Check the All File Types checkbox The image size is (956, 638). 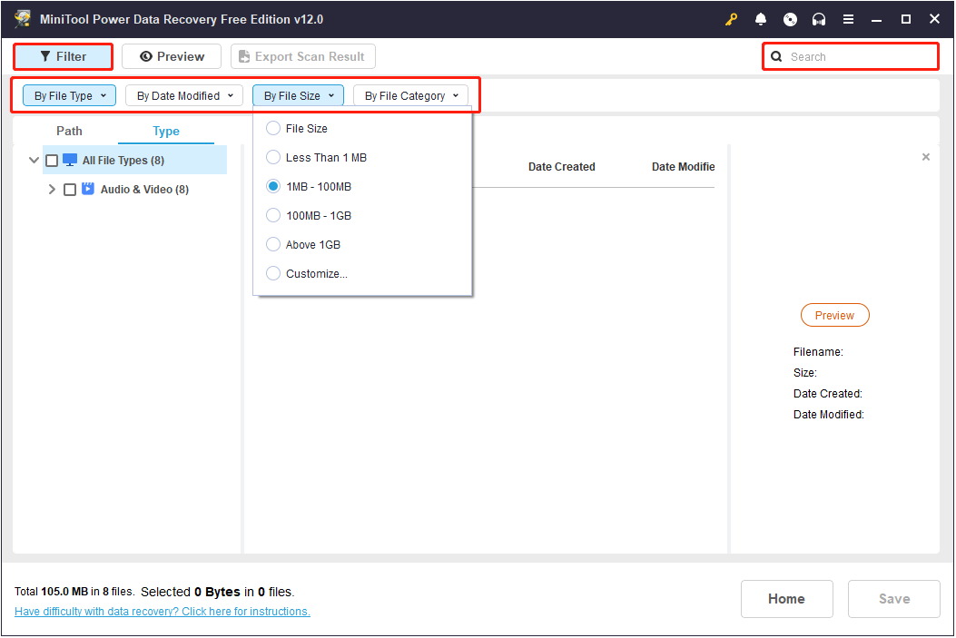52,161
